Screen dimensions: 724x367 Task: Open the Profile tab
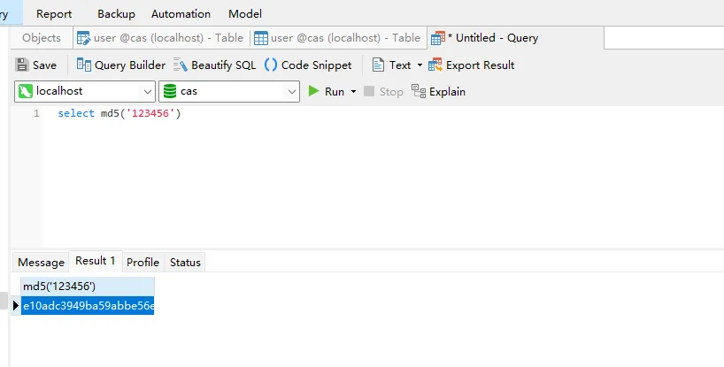point(142,263)
